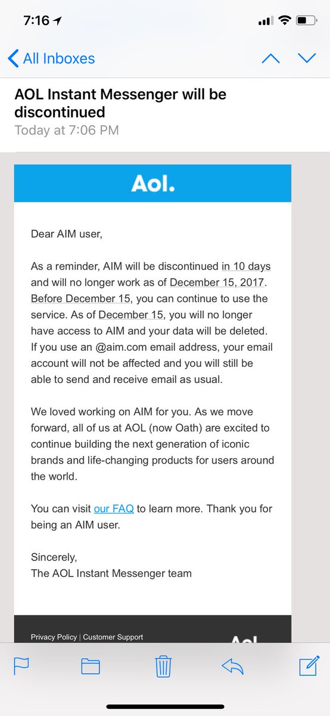Go back to All Inboxes
Viewport: 330px width, 716px height.
pyautogui.click(x=51, y=58)
